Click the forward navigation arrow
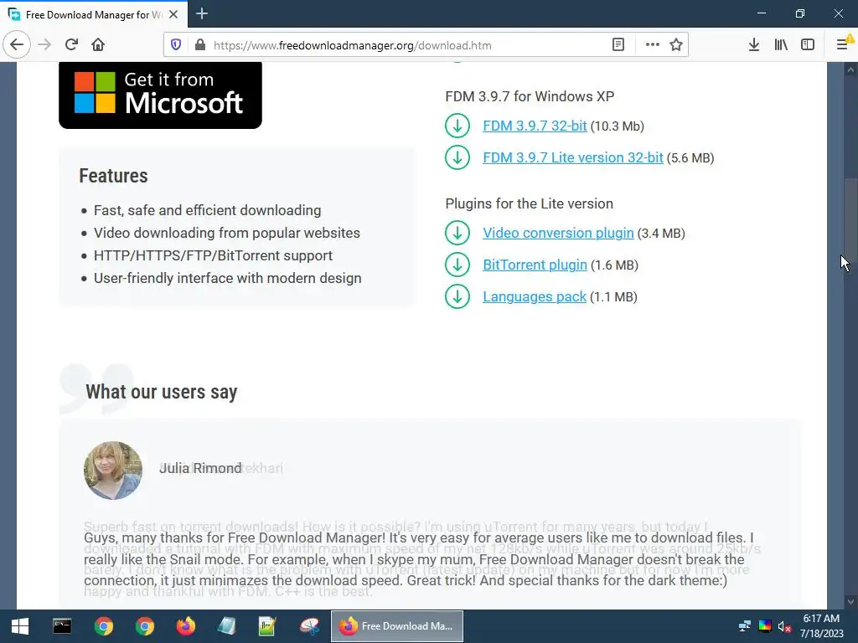This screenshot has width=858, height=643. [x=44, y=44]
